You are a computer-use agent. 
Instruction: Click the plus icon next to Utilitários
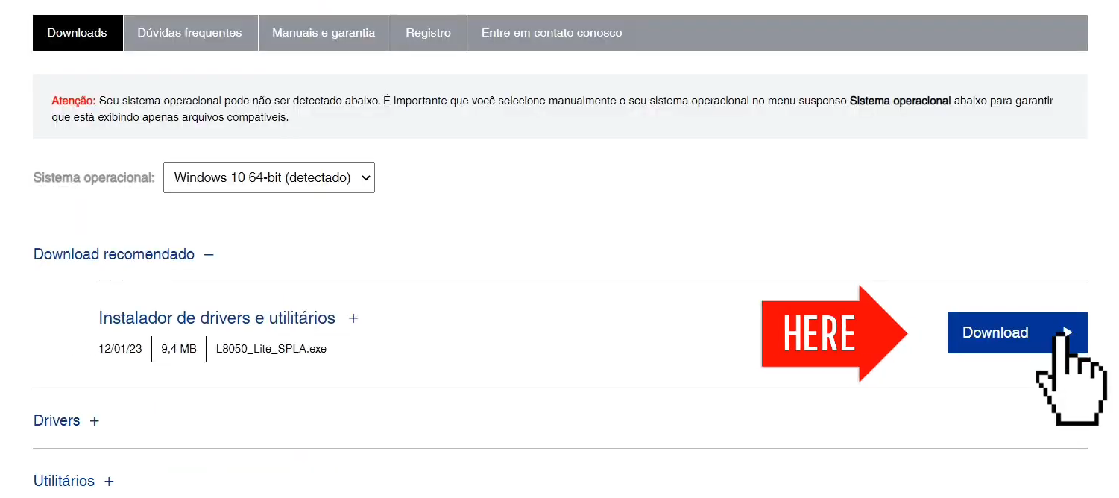point(109,482)
